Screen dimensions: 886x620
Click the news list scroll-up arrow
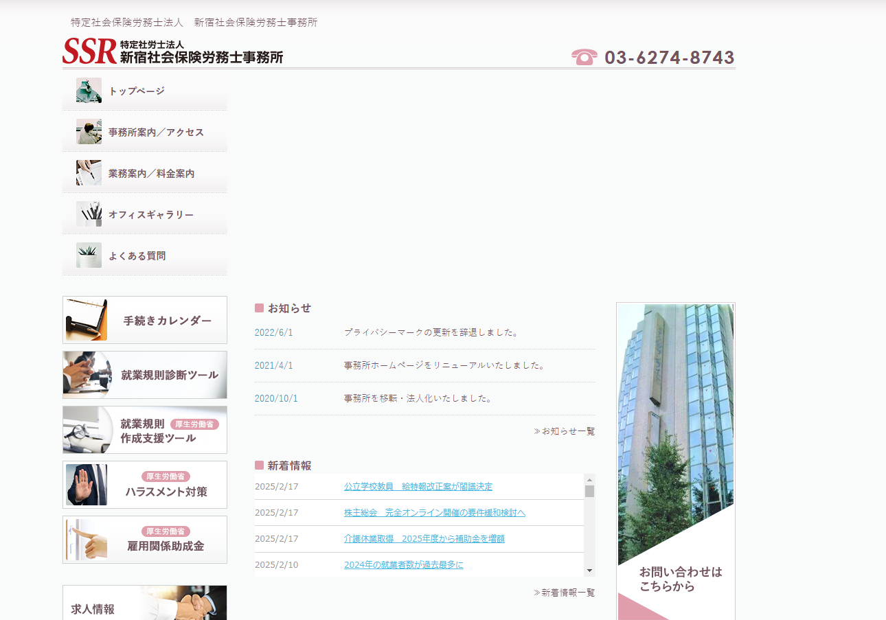(589, 479)
